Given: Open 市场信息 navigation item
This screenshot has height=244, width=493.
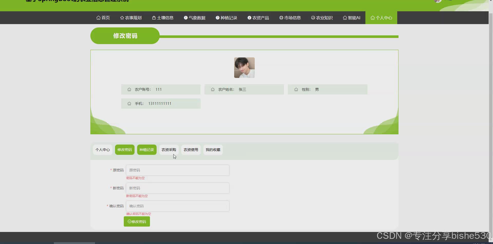Looking at the screenshot, I should 290,18.
